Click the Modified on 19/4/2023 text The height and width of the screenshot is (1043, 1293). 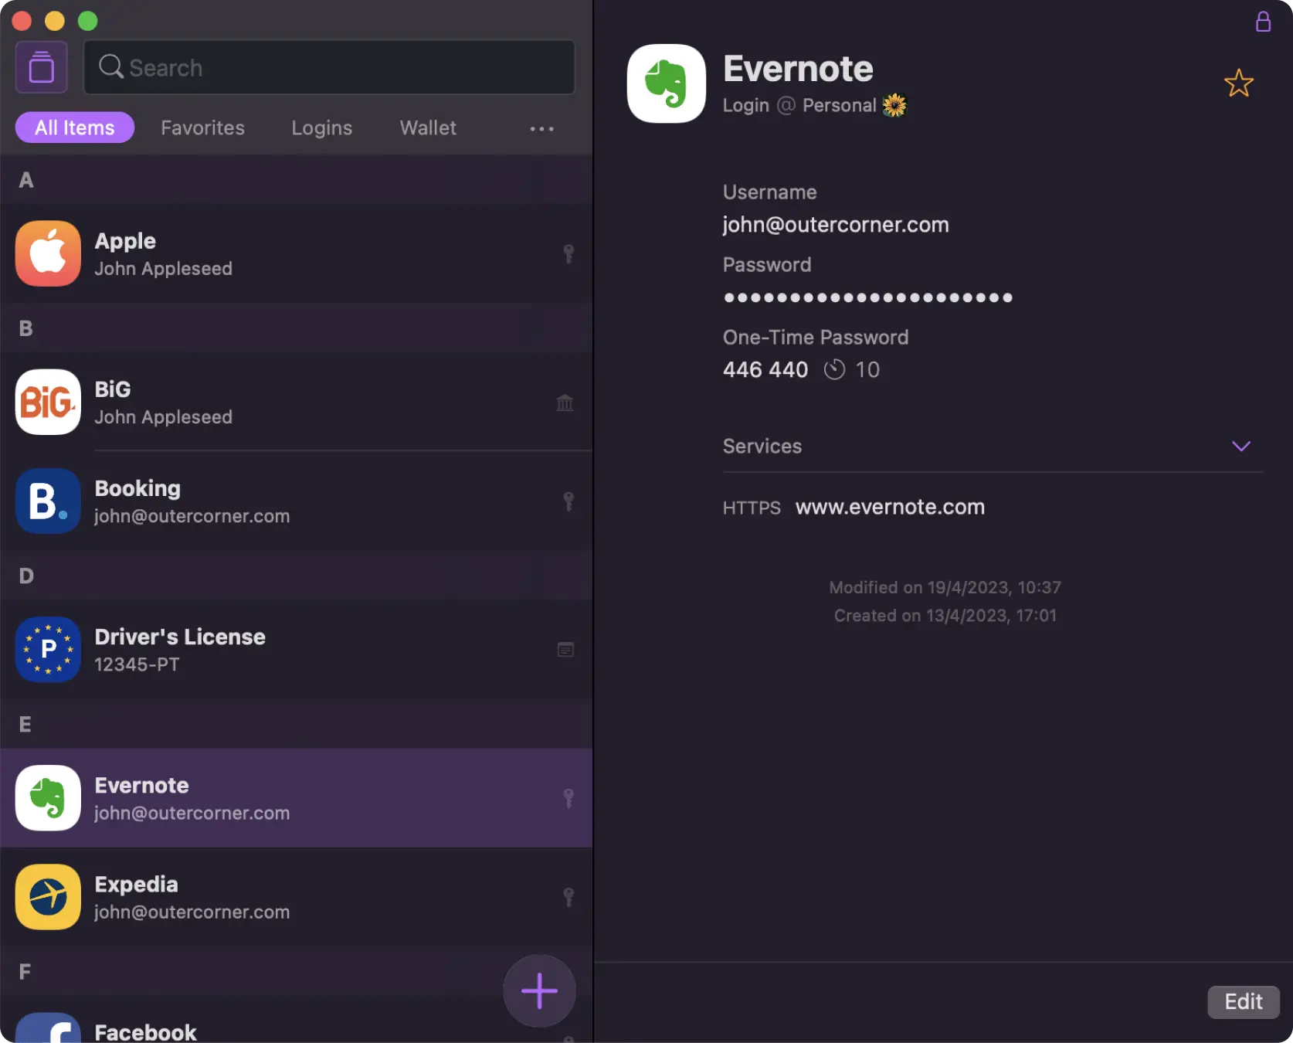(945, 587)
